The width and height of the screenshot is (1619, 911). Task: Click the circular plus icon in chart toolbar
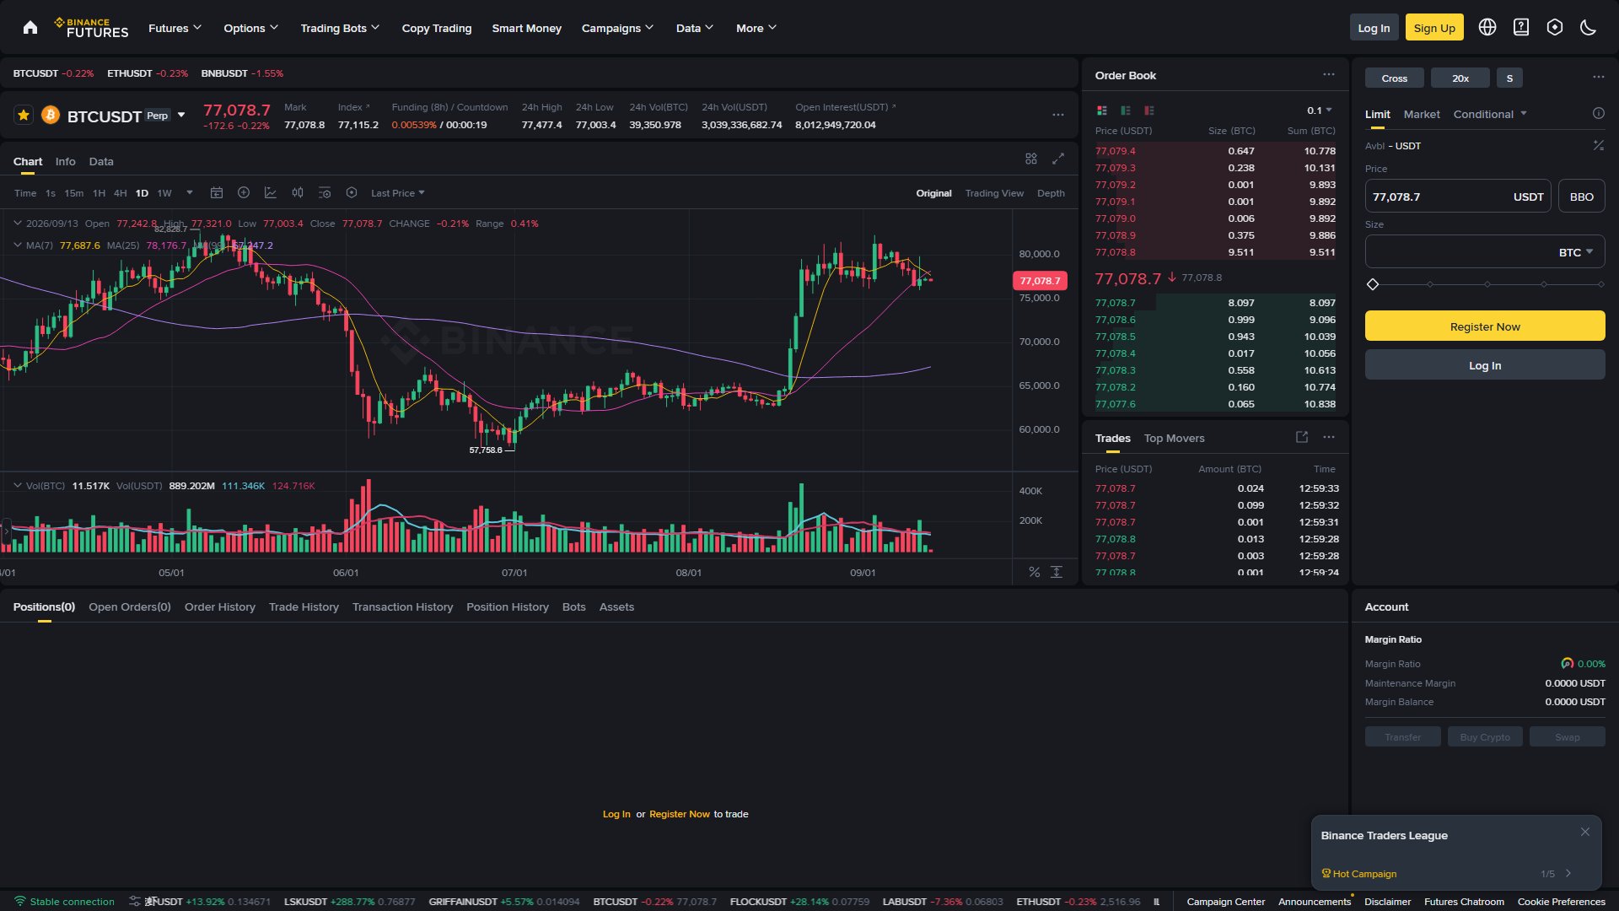(244, 193)
